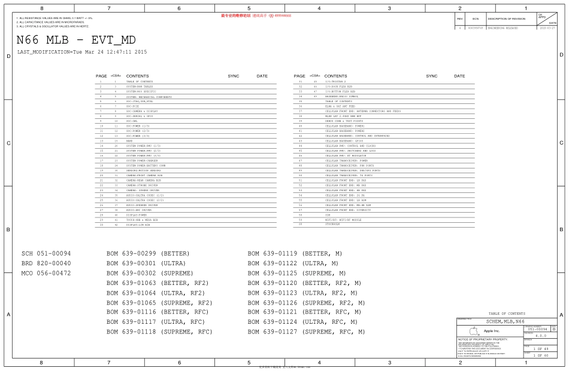Select 'BOM 639-01121 (BETTER, RFC, M)' entry
This screenshot has height=371, width=569.
click(304, 312)
